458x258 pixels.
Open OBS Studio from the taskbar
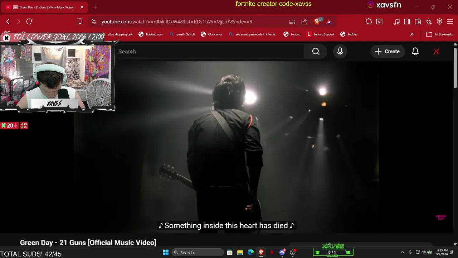click(x=293, y=252)
